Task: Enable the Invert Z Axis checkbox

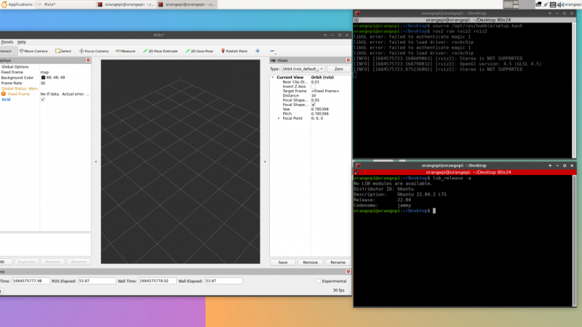Action: (x=314, y=86)
